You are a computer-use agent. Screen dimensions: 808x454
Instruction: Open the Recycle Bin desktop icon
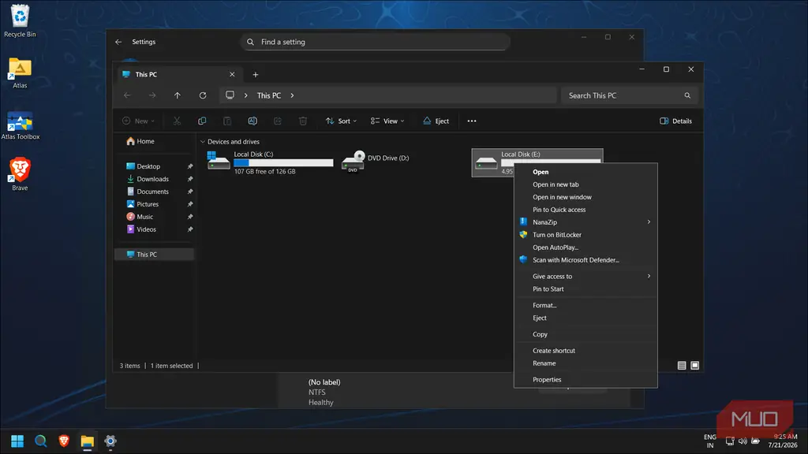pyautogui.click(x=20, y=21)
